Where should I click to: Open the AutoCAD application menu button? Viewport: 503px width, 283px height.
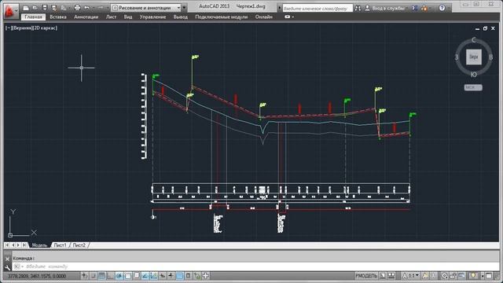10,10
